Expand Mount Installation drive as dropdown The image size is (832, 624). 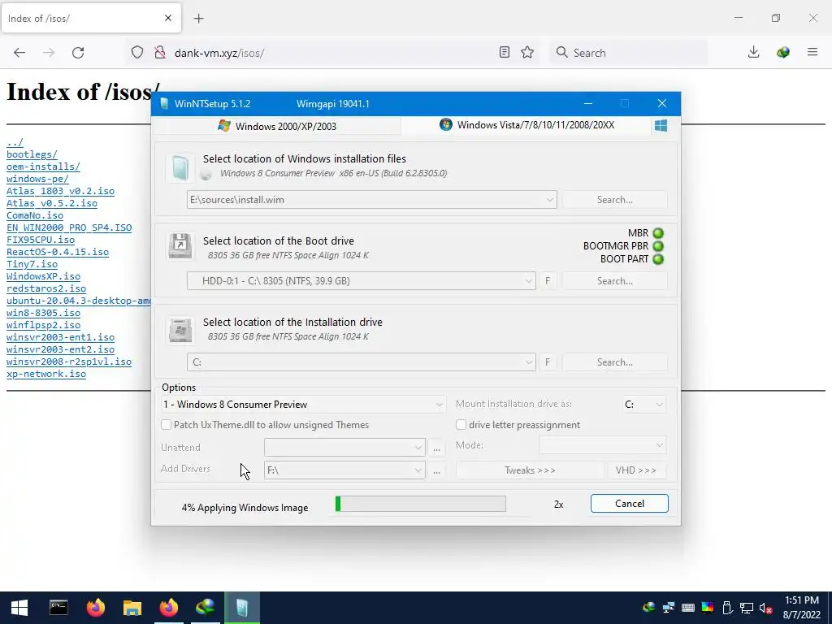pyautogui.click(x=659, y=405)
